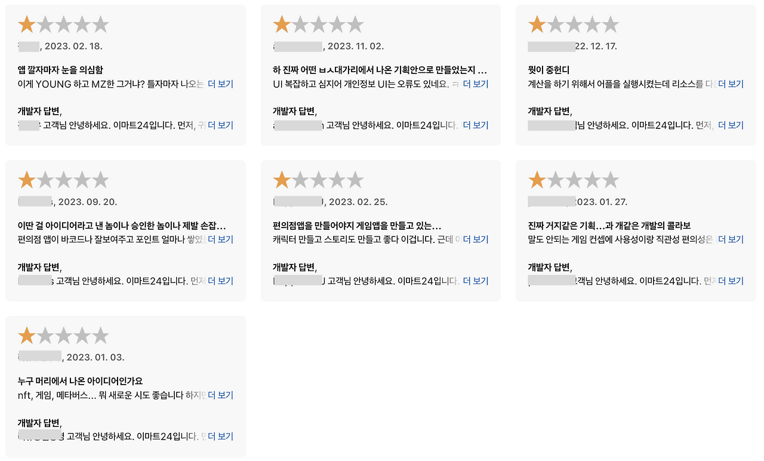Screen dimensions: 764x461
Task: Click '더 보기' on the 2023.09.20 developer reply
Action: [220, 280]
